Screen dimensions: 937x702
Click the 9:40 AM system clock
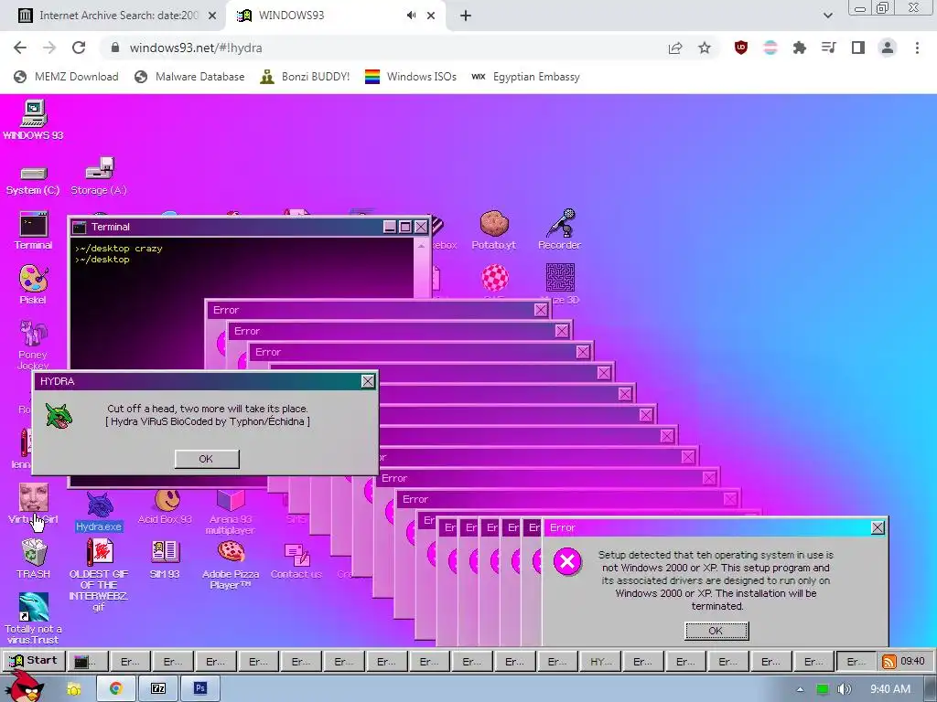tap(889, 689)
